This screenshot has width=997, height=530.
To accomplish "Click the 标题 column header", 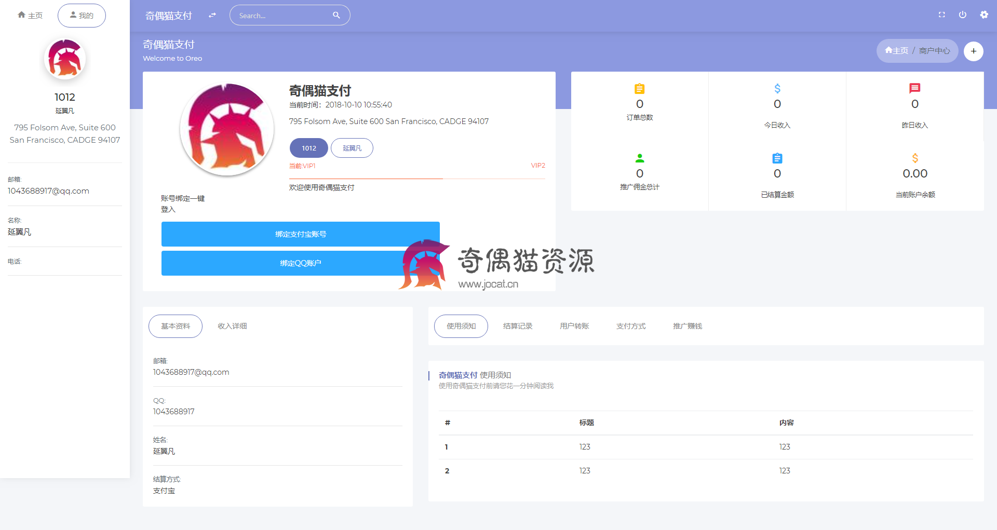I will pos(587,423).
